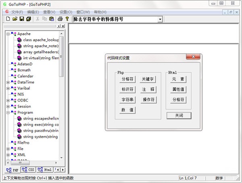
Task: Click the FilePro category node icon
Action: pyautogui.click(x=14, y=143)
